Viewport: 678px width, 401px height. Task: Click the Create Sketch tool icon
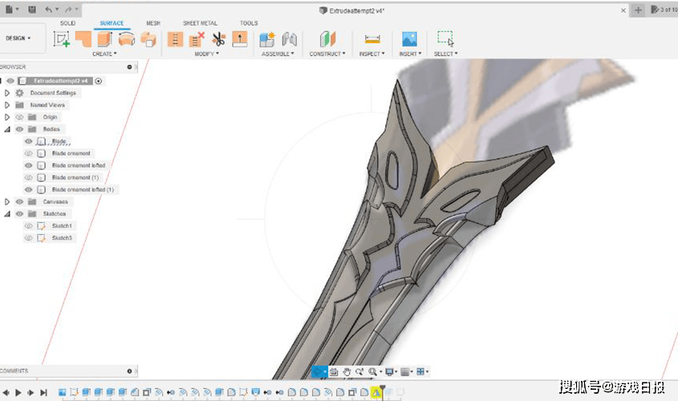pyautogui.click(x=62, y=38)
